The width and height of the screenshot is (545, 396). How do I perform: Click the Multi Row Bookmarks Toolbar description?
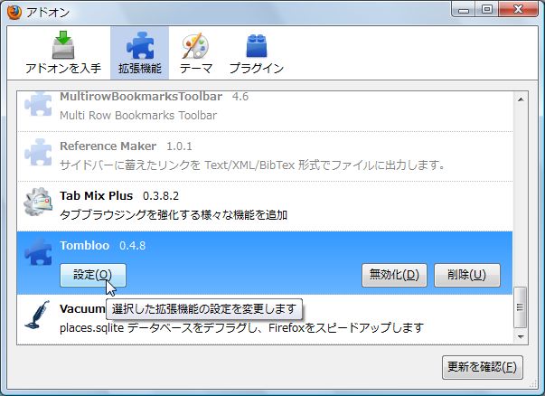click(138, 115)
